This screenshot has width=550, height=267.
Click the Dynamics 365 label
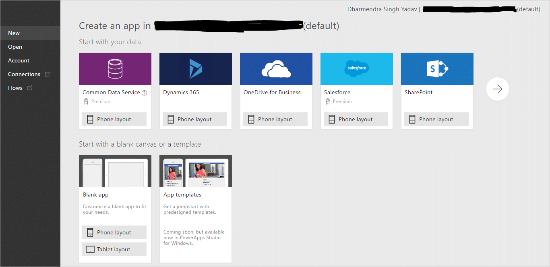[x=181, y=92]
